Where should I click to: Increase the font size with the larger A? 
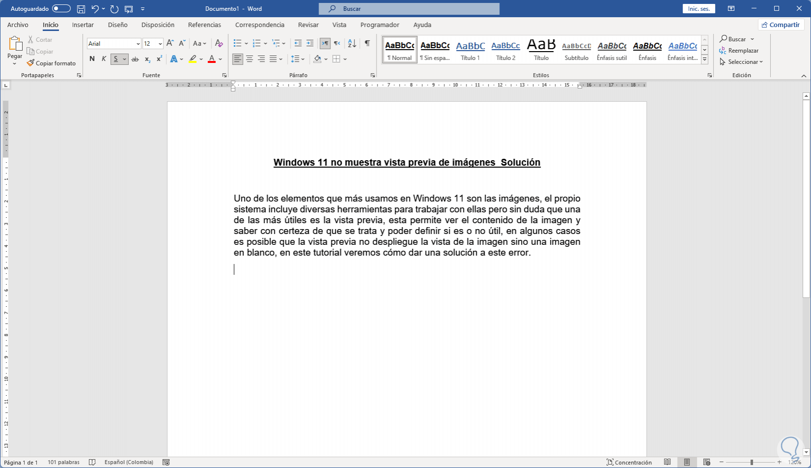click(170, 43)
